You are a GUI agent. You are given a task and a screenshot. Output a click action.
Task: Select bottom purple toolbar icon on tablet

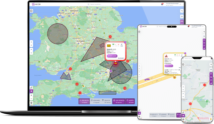tap(204, 48)
